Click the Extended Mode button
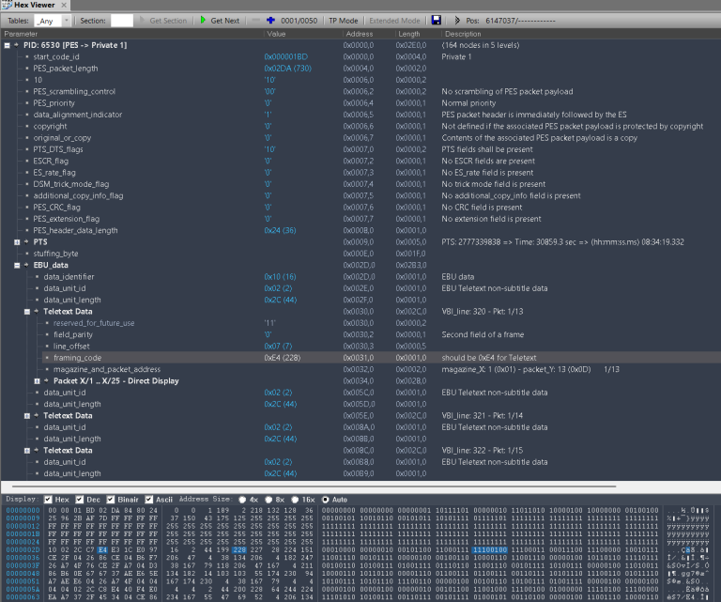This screenshot has height=602, width=721. click(x=394, y=21)
